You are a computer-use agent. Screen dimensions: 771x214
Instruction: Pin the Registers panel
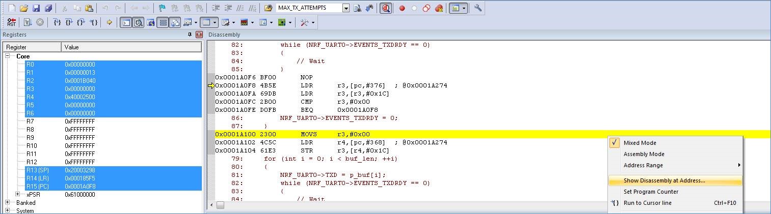click(190, 35)
